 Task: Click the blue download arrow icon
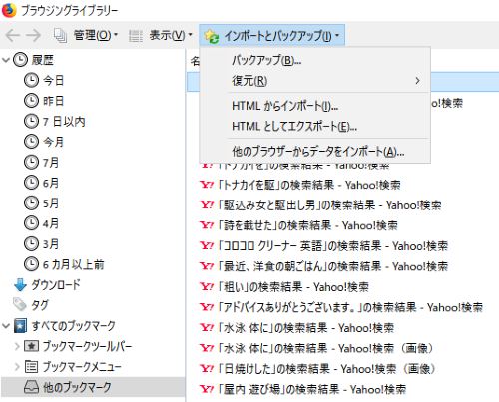tap(20, 285)
